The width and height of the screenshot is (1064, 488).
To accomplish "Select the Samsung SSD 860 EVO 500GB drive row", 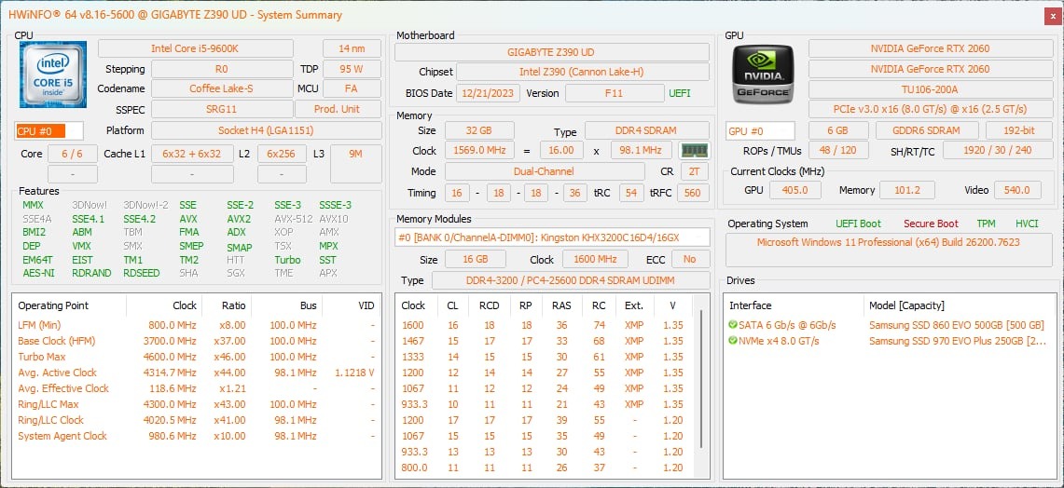I will [x=889, y=325].
